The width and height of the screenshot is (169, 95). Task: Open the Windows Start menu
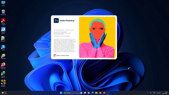61,93
